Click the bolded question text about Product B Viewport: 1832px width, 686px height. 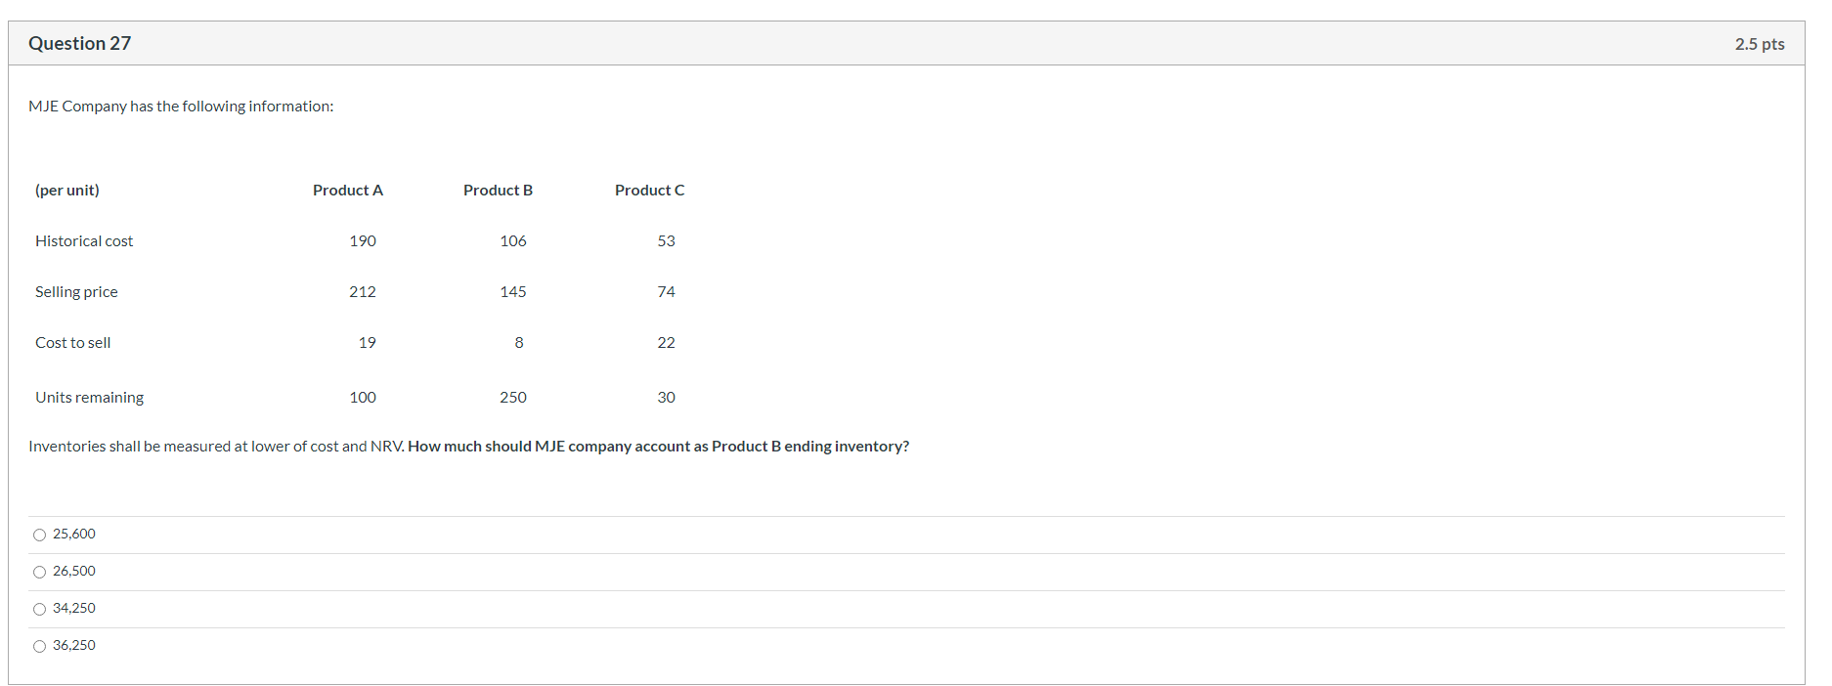658,446
